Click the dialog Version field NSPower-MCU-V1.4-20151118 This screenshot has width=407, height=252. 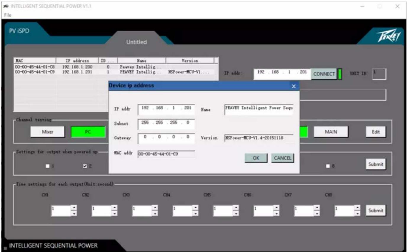pos(259,138)
